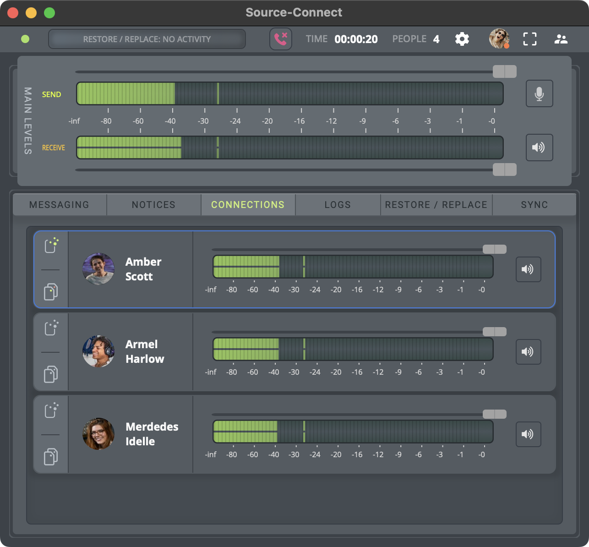Open the people contacts icon

coord(561,39)
